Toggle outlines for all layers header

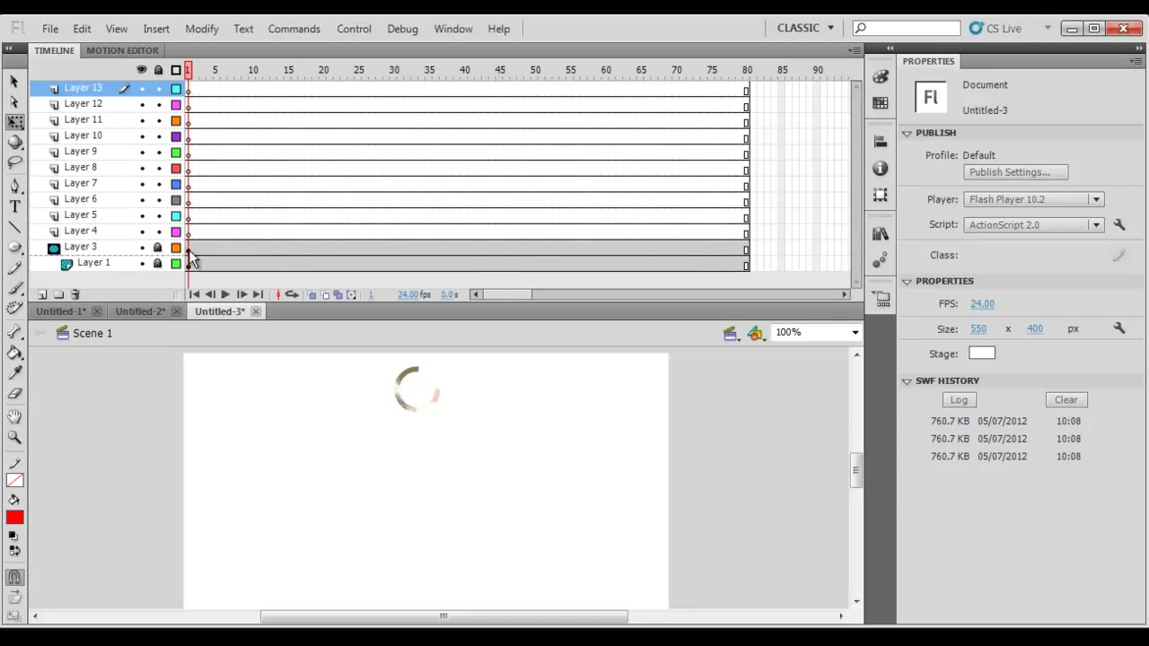coord(176,70)
